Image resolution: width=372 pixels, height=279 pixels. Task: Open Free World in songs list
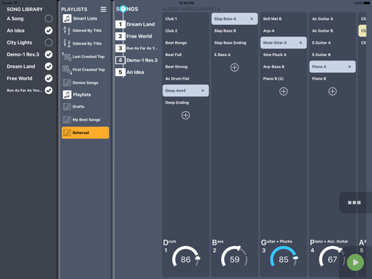(139, 36)
